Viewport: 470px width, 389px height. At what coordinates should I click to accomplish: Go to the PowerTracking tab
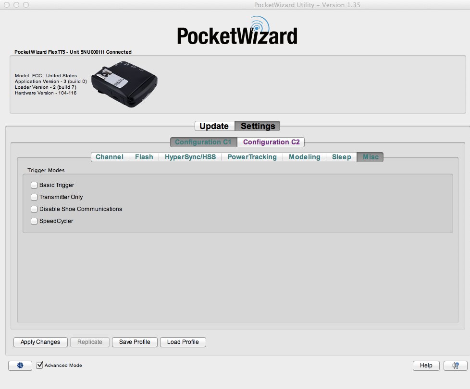[252, 157]
